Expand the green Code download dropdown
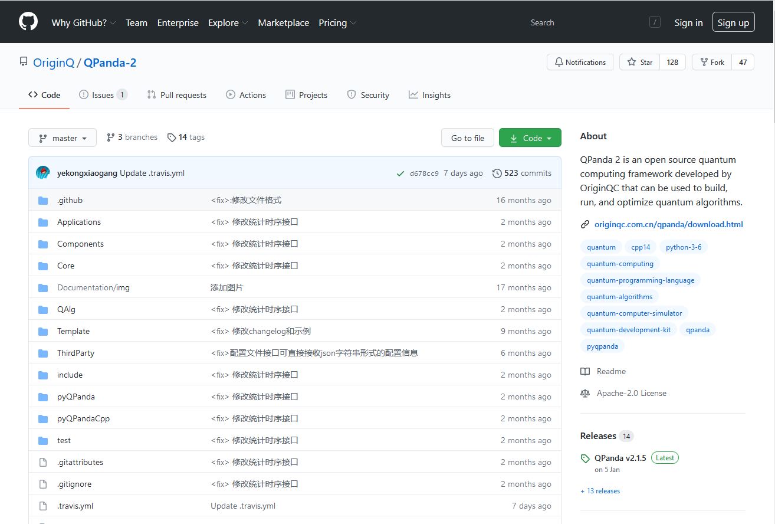775x524 pixels. (530, 138)
